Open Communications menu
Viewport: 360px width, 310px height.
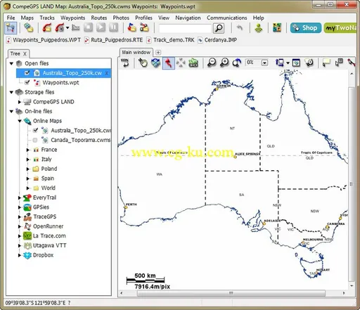coord(226,18)
